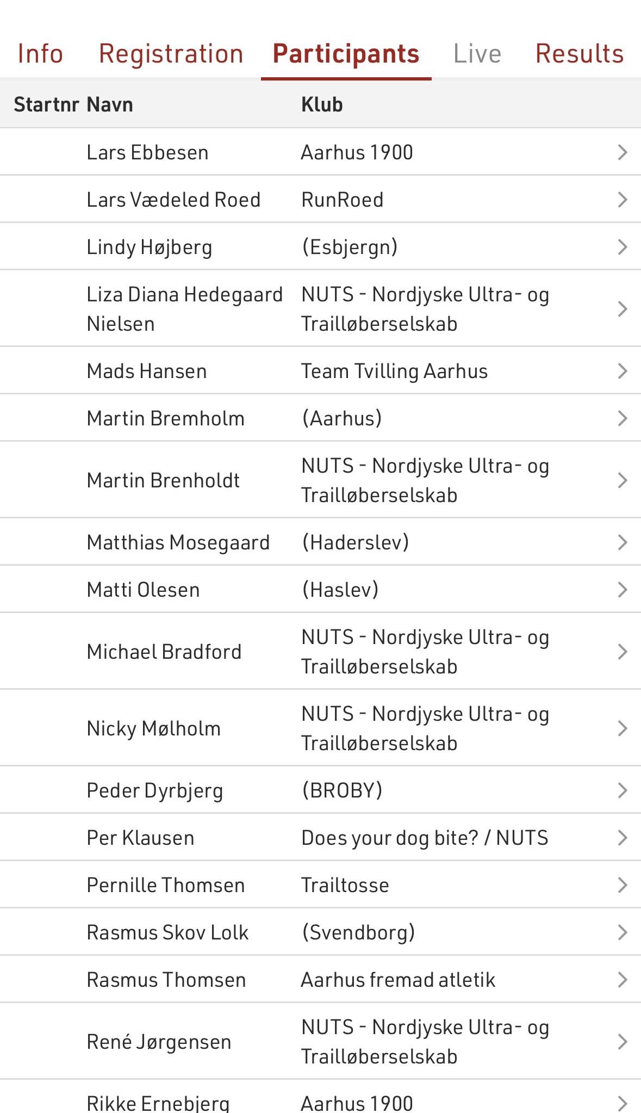Click the Startnr column header
The width and height of the screenshot is (641, 1113).
[47, 104]
